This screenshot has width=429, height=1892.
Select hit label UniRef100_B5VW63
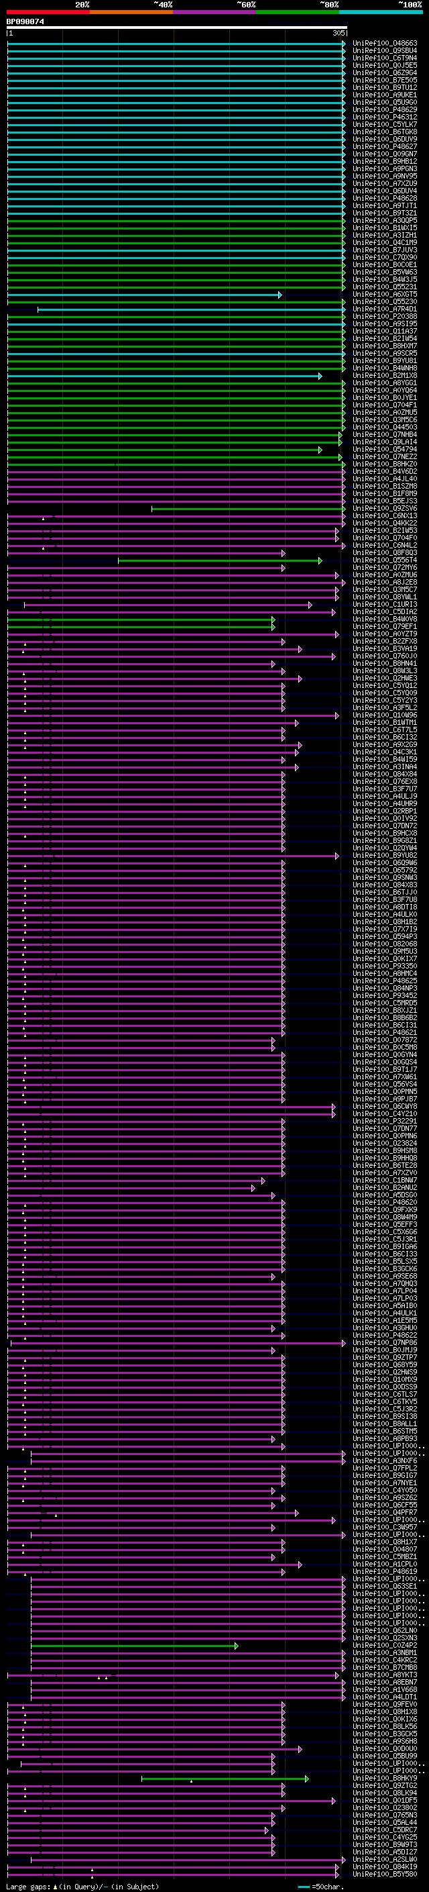(x=385, y=272)
